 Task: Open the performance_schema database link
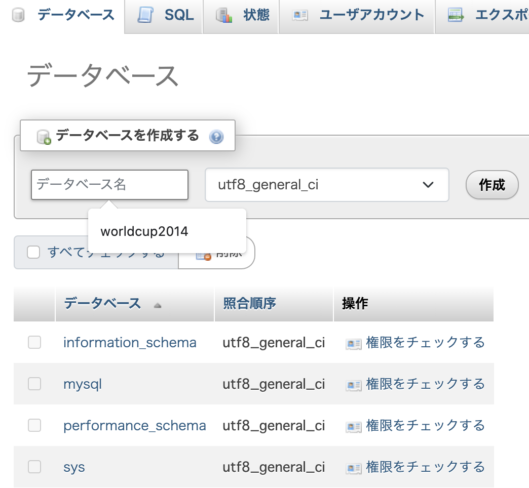click(x=134, y=425)
